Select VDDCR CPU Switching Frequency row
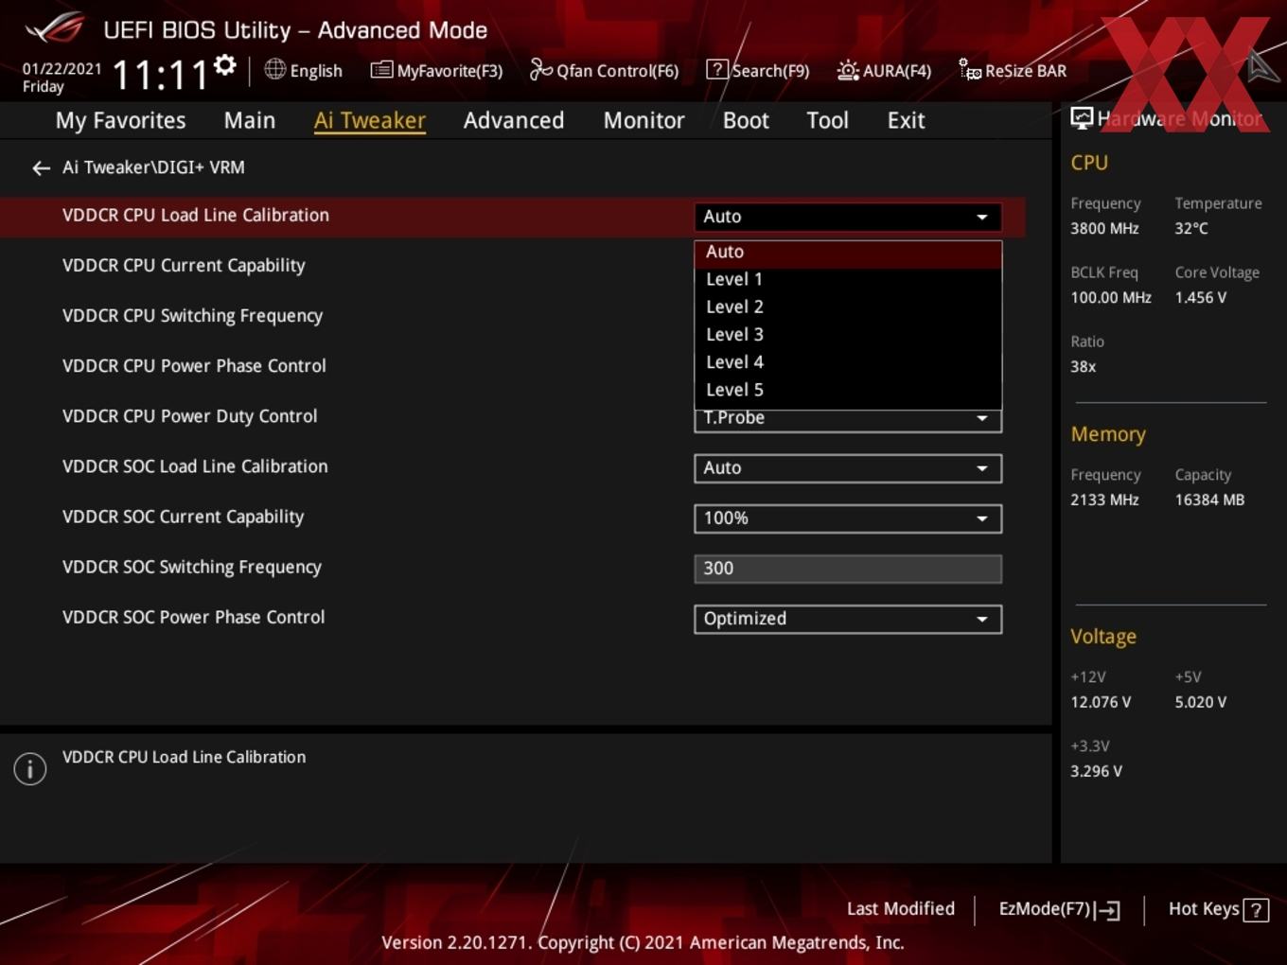 [192, 316]
